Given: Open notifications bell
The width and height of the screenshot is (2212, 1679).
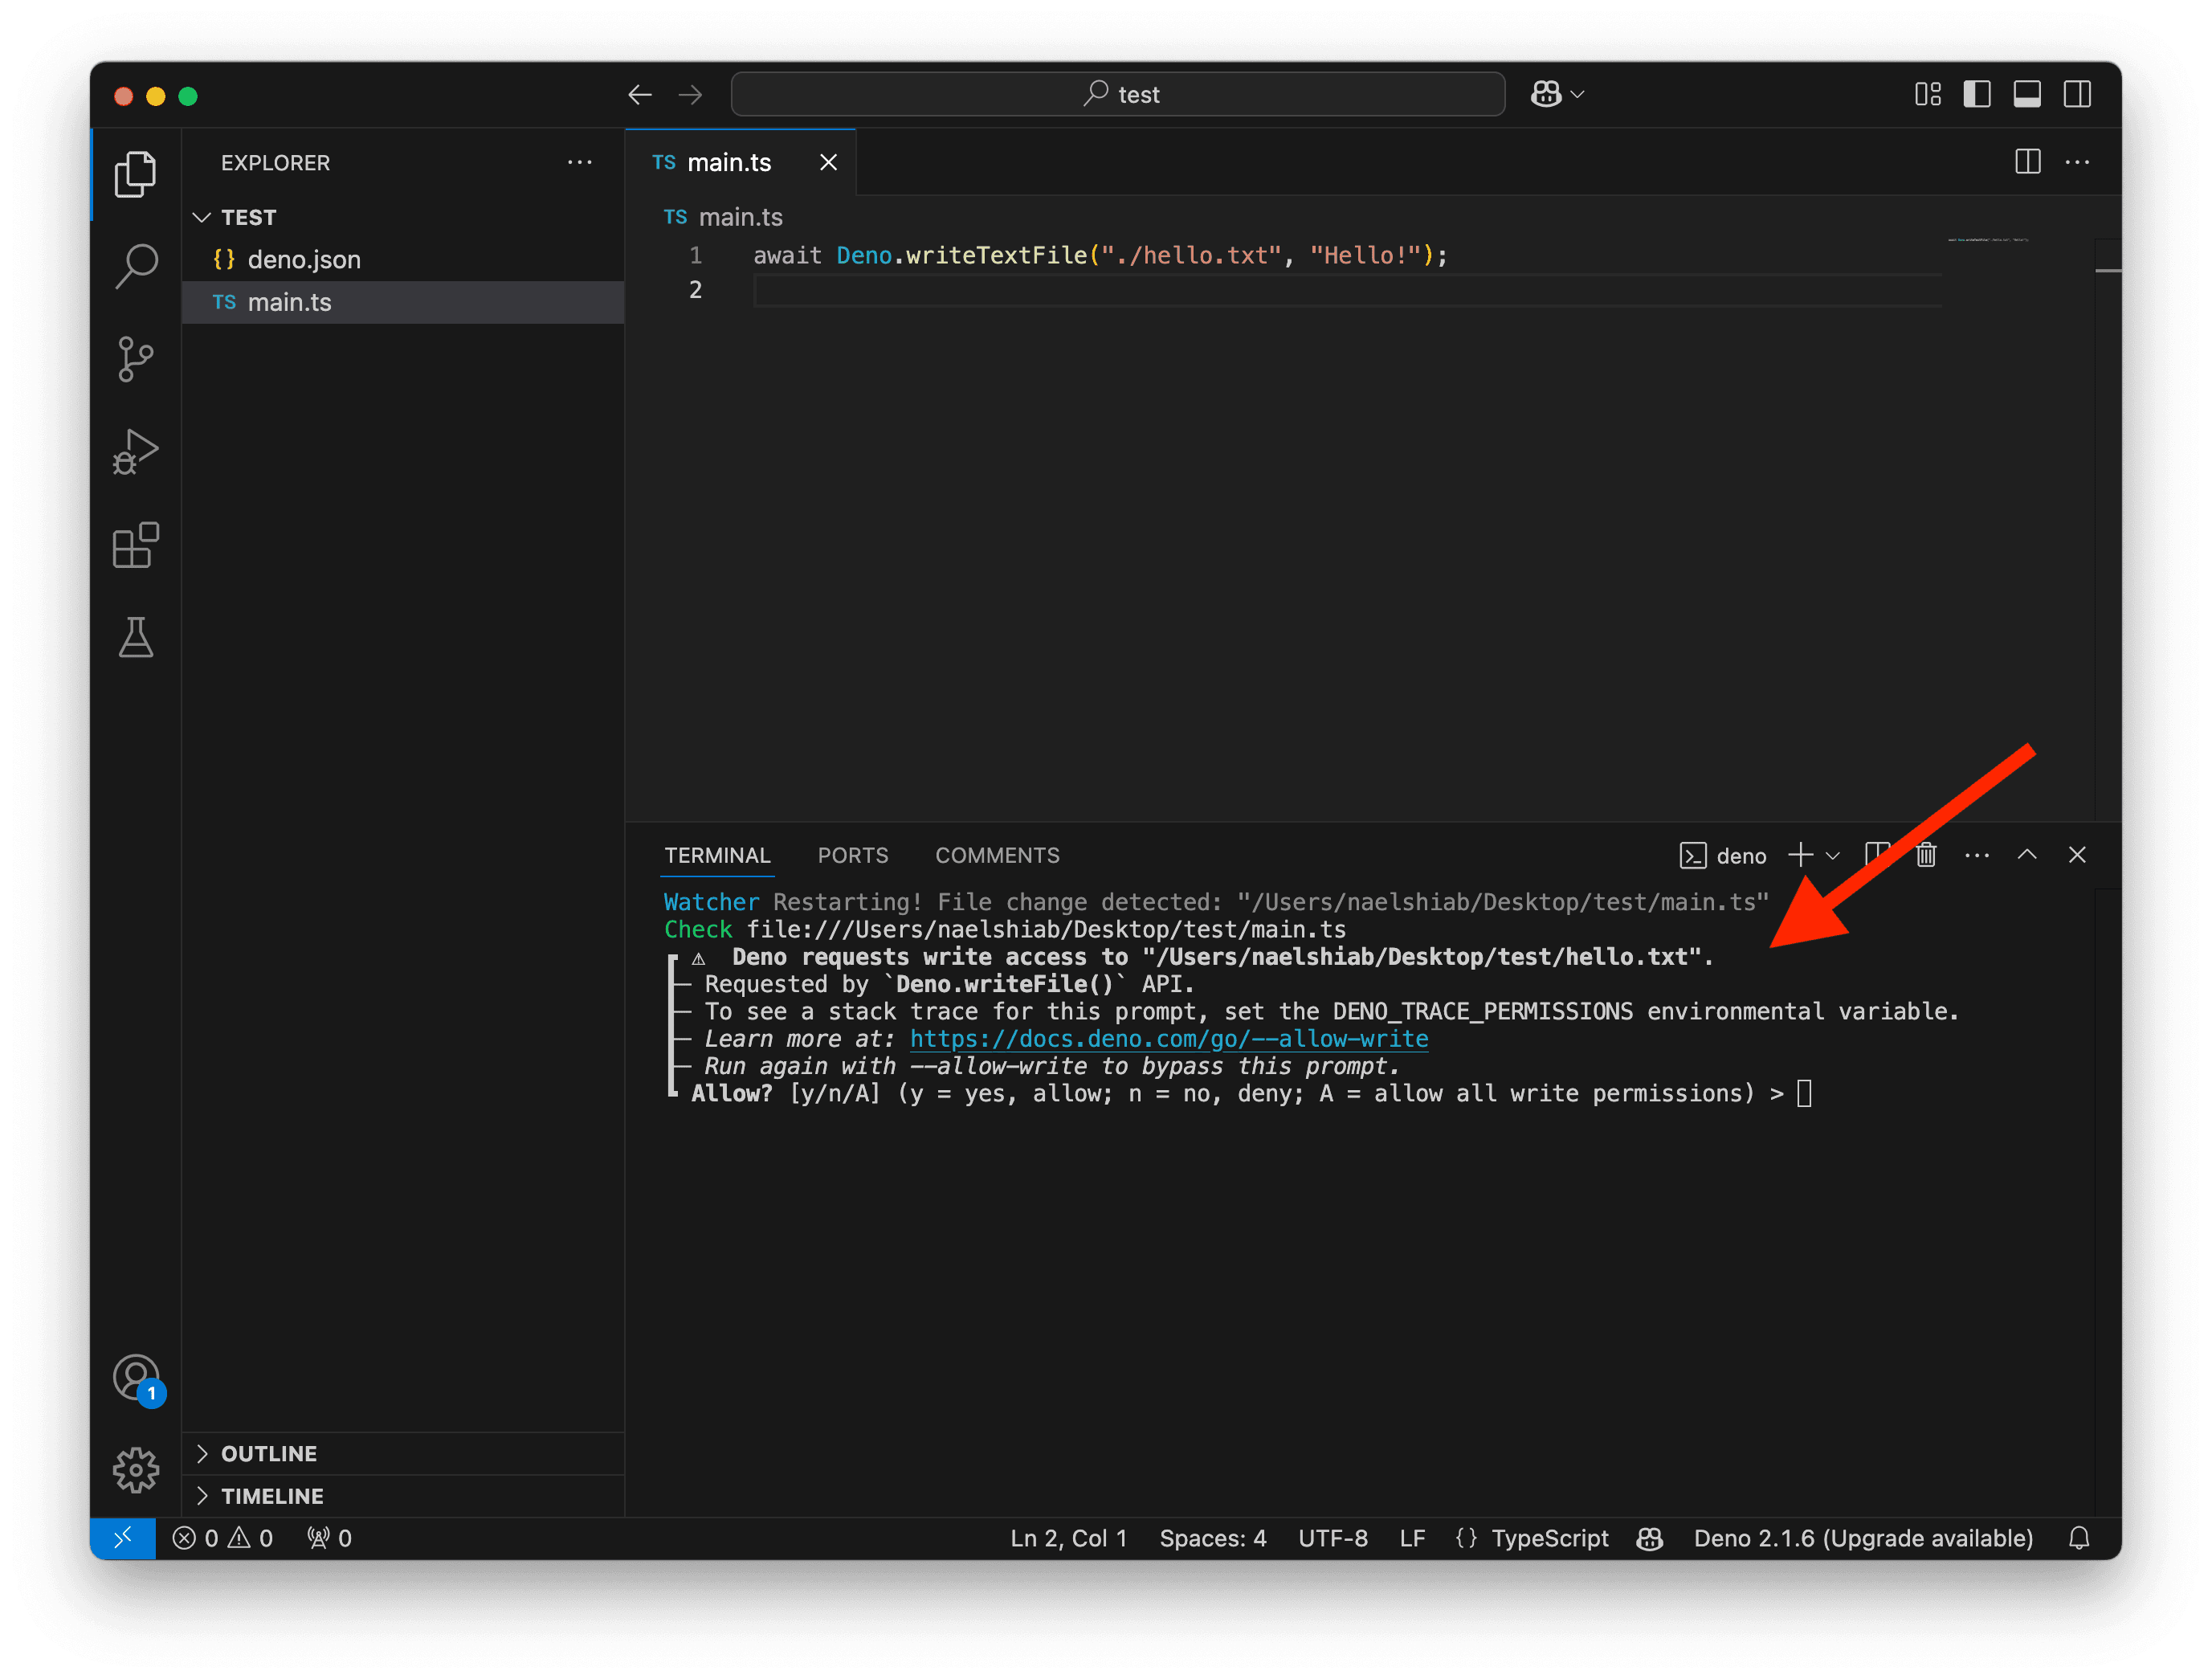Looking at the screenshot, I should (2079, 1538).
